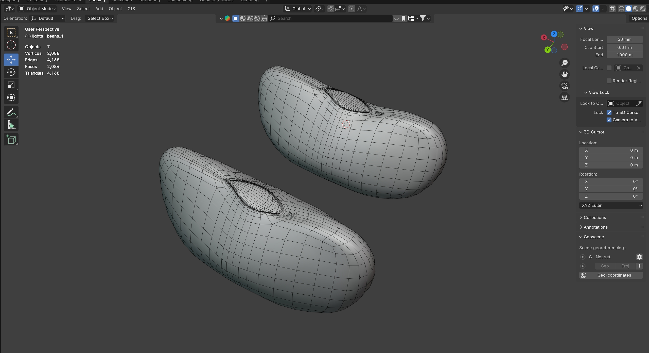649x353 pixels.
Task: Open the GIS menu
Action: (131, 9)
